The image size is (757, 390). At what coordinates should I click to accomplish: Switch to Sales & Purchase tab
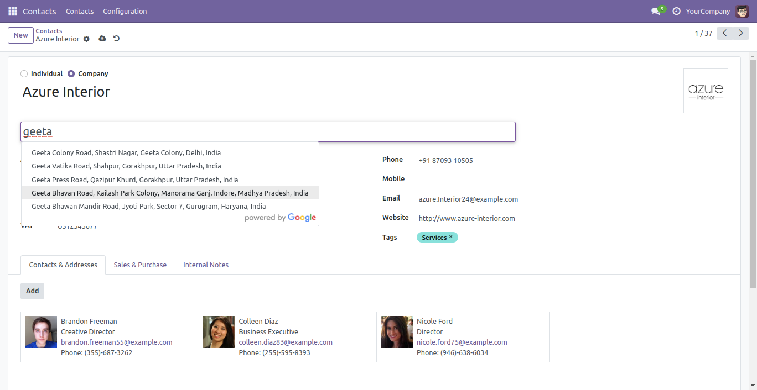tap(140, 265)
